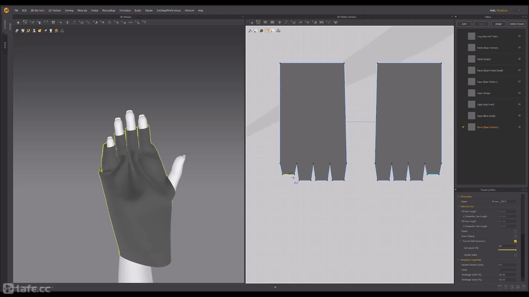Uncheck the Curved Side Geometry checkbox

tap(515, 241)
